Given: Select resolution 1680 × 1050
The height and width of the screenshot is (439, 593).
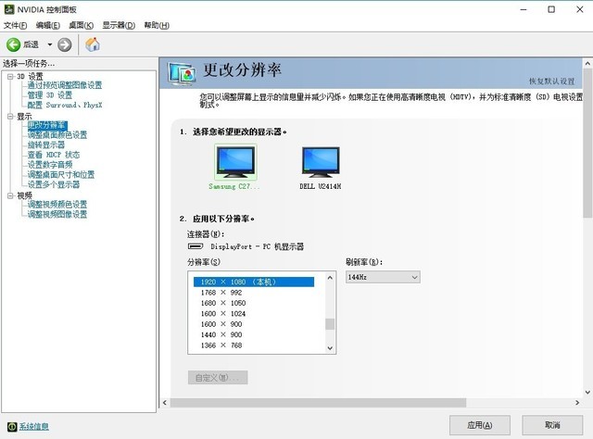Looking at the screenshot, I should click(x=223, y=303).
